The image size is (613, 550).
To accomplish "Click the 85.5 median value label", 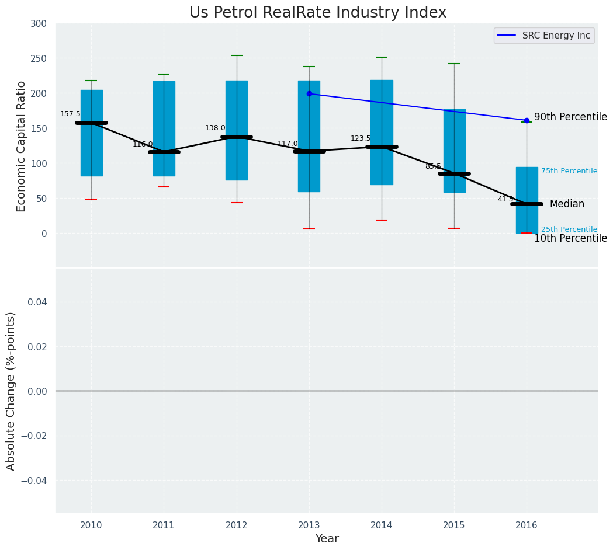I will pyautogui.click(x=433, y=166).
